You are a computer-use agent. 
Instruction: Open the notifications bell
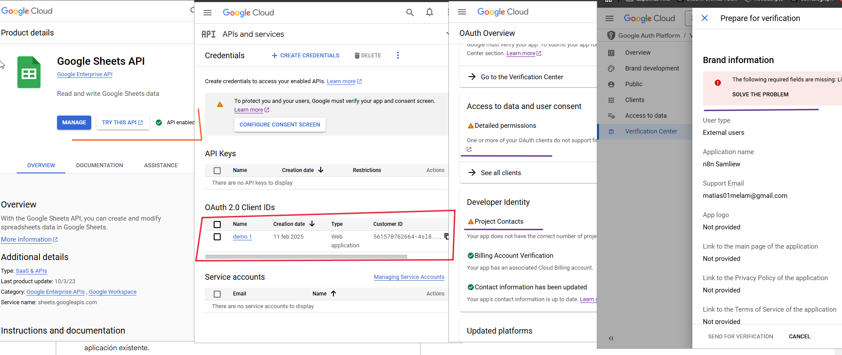[x=430, y=12]
